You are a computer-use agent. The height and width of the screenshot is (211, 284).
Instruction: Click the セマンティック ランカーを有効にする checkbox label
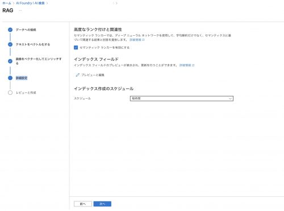click(105, 48)
